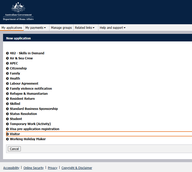Click the arrow icon beside Visitor
Screen dimensions: 192x172
click(7, 134)
